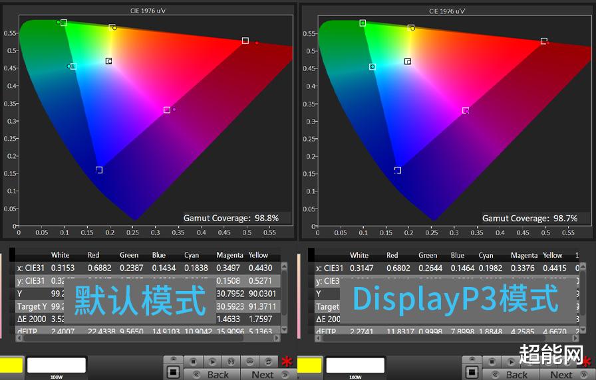Click the Cyan column header in DisplayP3模式 table
This screenshot has height=380, width=596.
pyautogui.click(x=486, y=255)
